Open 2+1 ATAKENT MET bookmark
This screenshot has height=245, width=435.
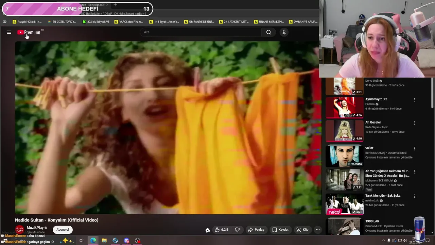tap(234, 22)
